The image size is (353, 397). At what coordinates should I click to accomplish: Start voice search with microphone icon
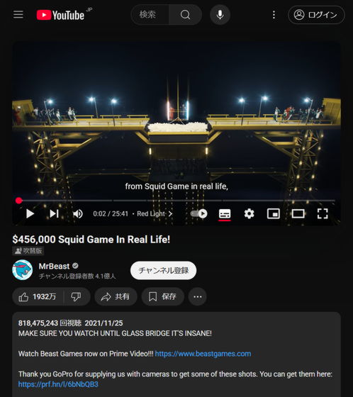coord(220,15)
